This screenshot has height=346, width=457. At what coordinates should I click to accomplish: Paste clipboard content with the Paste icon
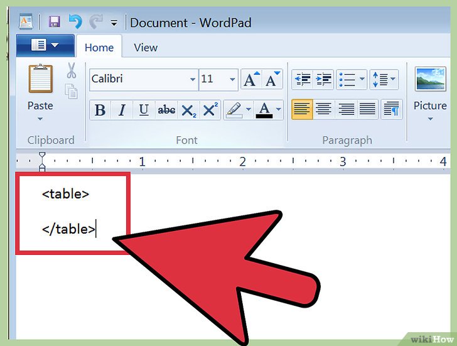41,78
